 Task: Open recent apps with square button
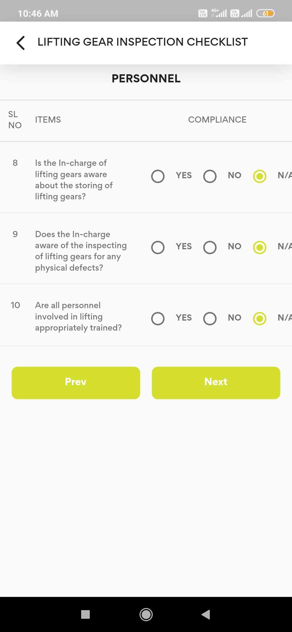click(85, 614)
